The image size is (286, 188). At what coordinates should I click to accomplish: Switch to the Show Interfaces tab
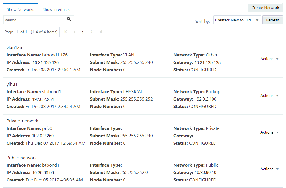click(x=56, y=9)
